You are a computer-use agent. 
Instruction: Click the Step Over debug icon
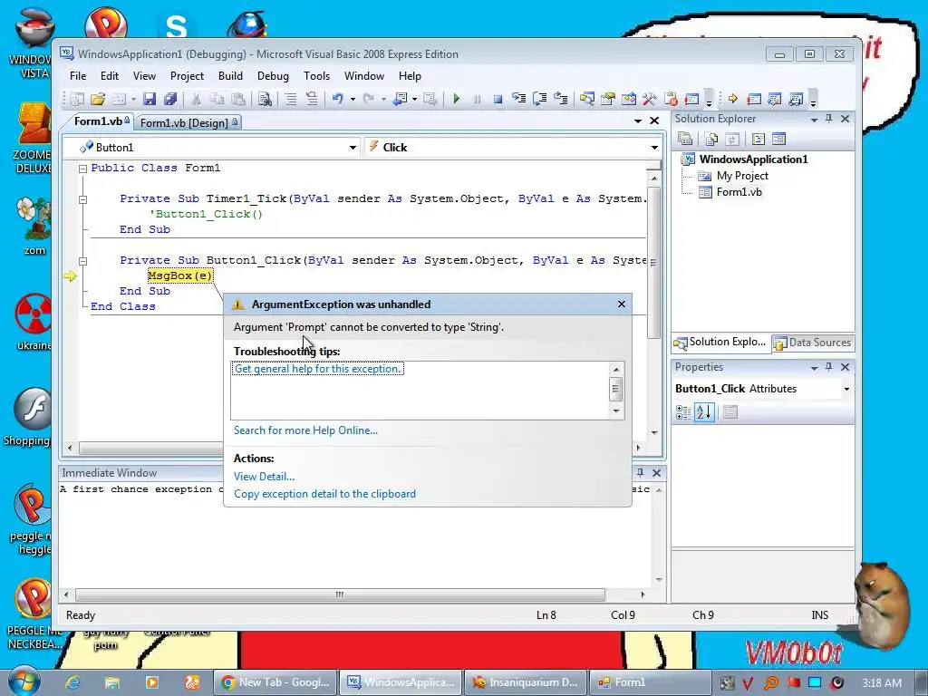point(540,99)
